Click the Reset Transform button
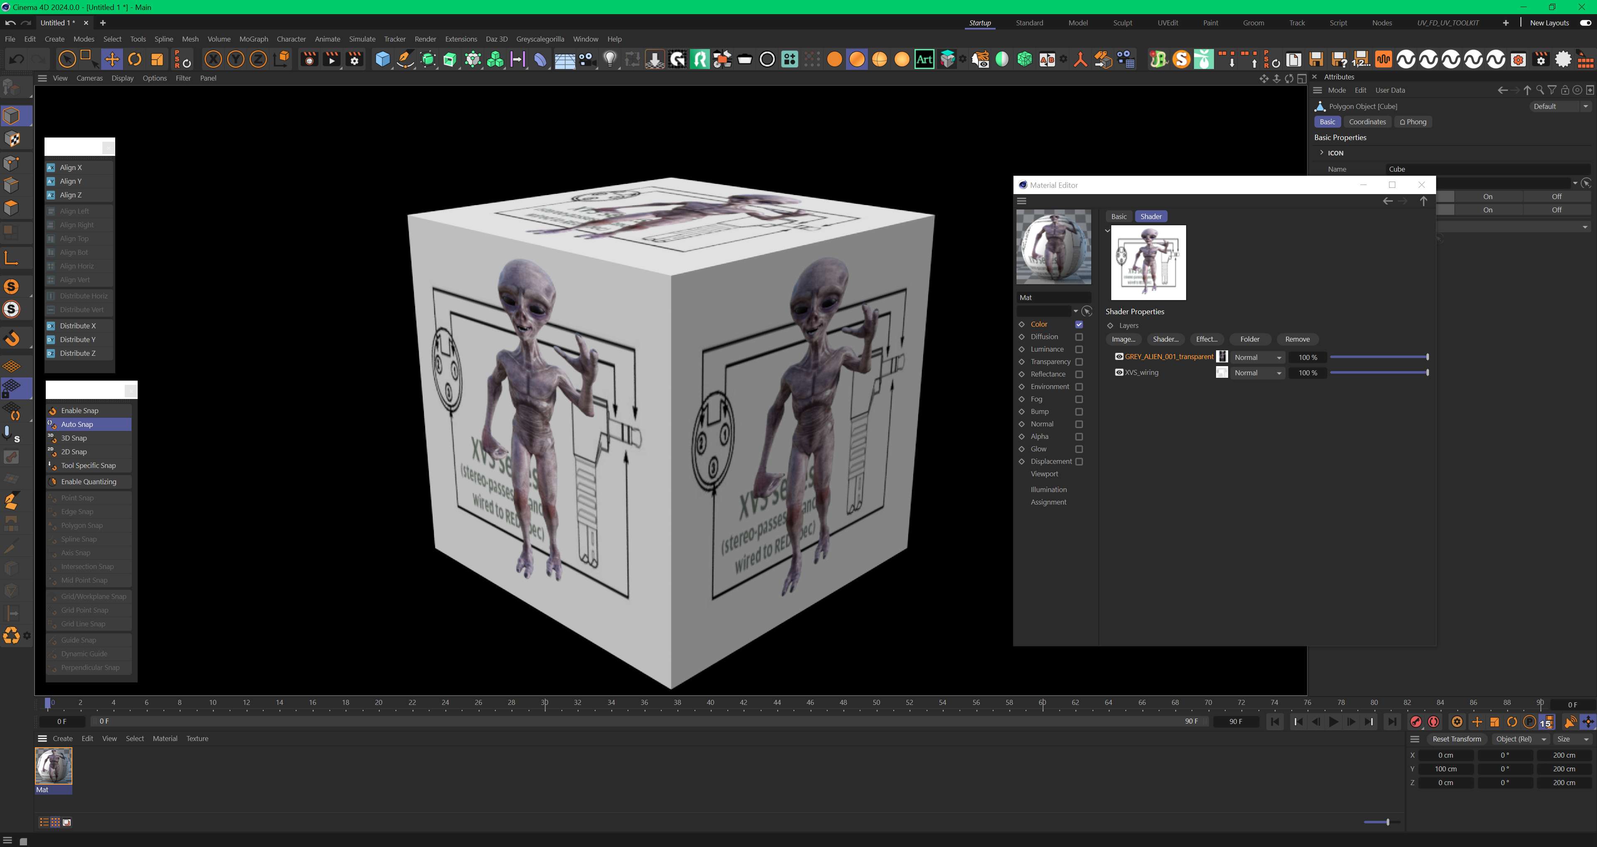Screen dimensions: 1597x847 (x=1456, y=739)
